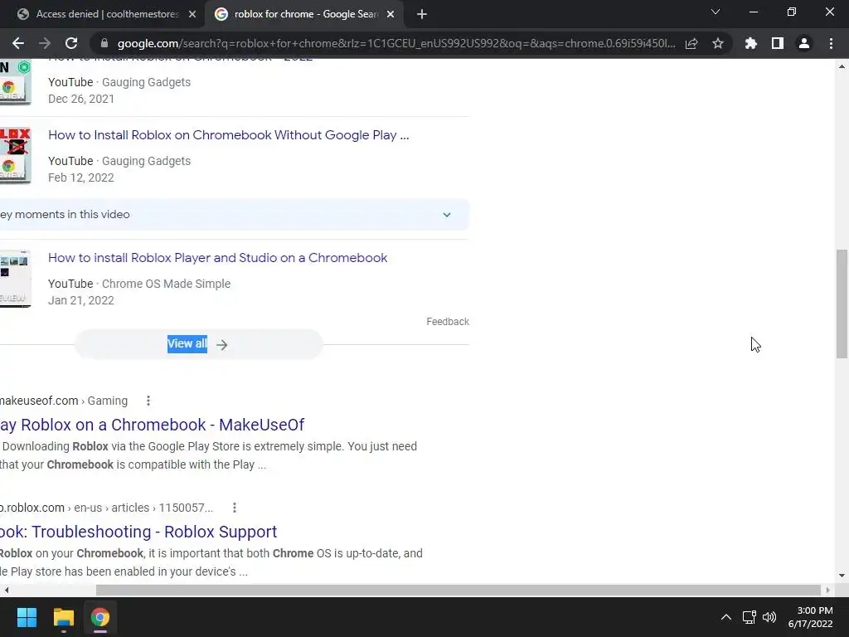The height and width of the screenshot is (637, 849).
Task: Open File Explorer from taskbar
Action: [x=63, y=617]
